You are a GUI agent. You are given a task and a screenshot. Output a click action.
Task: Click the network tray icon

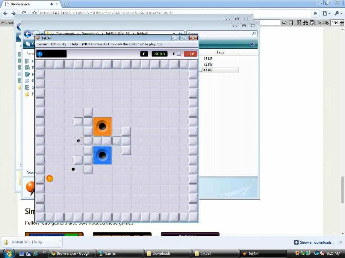(x=316, y=253)
